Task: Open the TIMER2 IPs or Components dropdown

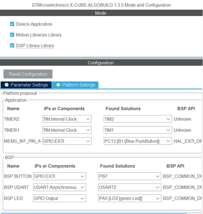Action: (67, 119)
